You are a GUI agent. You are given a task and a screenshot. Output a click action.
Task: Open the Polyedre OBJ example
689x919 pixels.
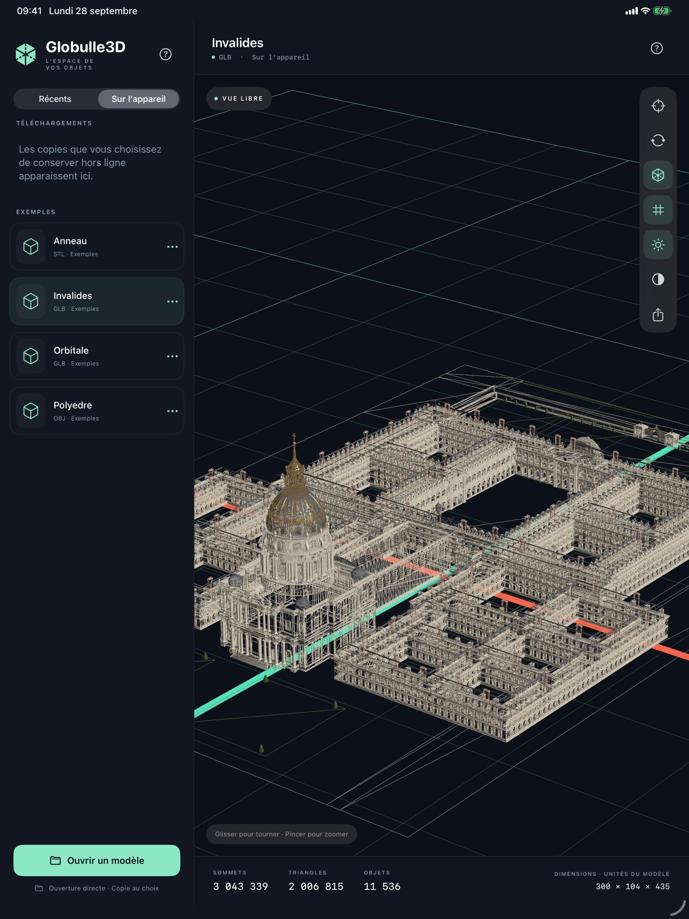tap(97, 411)
